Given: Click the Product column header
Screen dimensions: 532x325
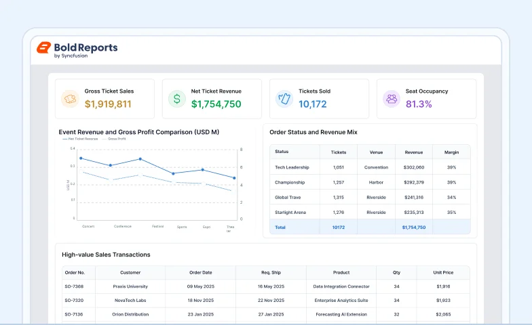Looking at the screenshot, I should 341,272.
